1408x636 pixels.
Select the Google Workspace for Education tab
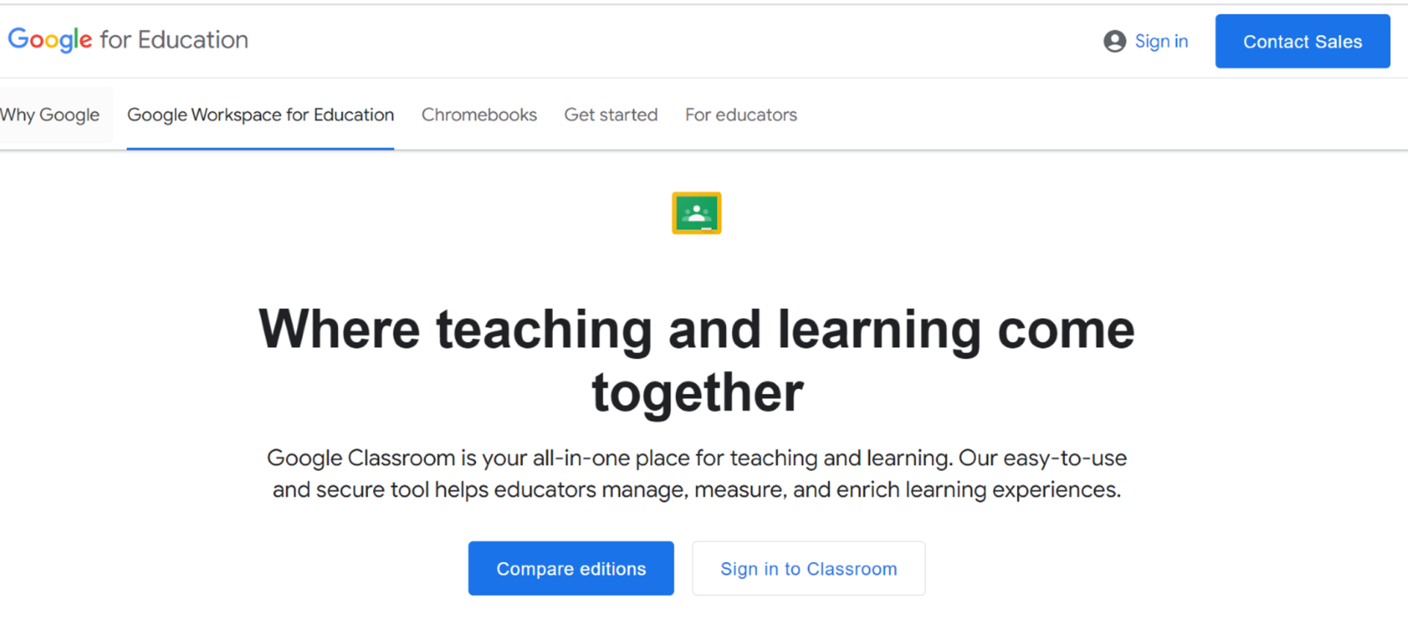[x=260, y=114]
